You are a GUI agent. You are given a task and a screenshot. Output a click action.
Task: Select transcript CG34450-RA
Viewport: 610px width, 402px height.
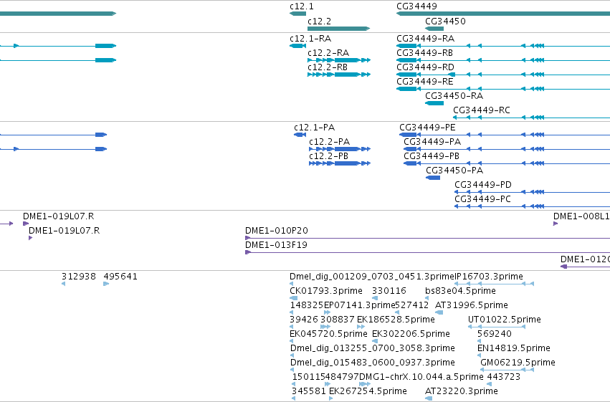coord(454,96)
